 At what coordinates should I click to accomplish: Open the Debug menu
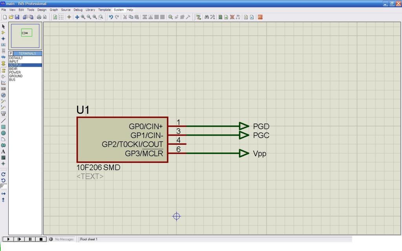point(78,10)
